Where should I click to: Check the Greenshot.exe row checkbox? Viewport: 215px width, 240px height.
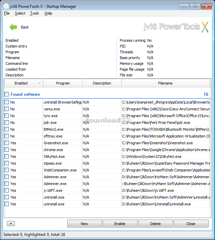click(6, 143)
